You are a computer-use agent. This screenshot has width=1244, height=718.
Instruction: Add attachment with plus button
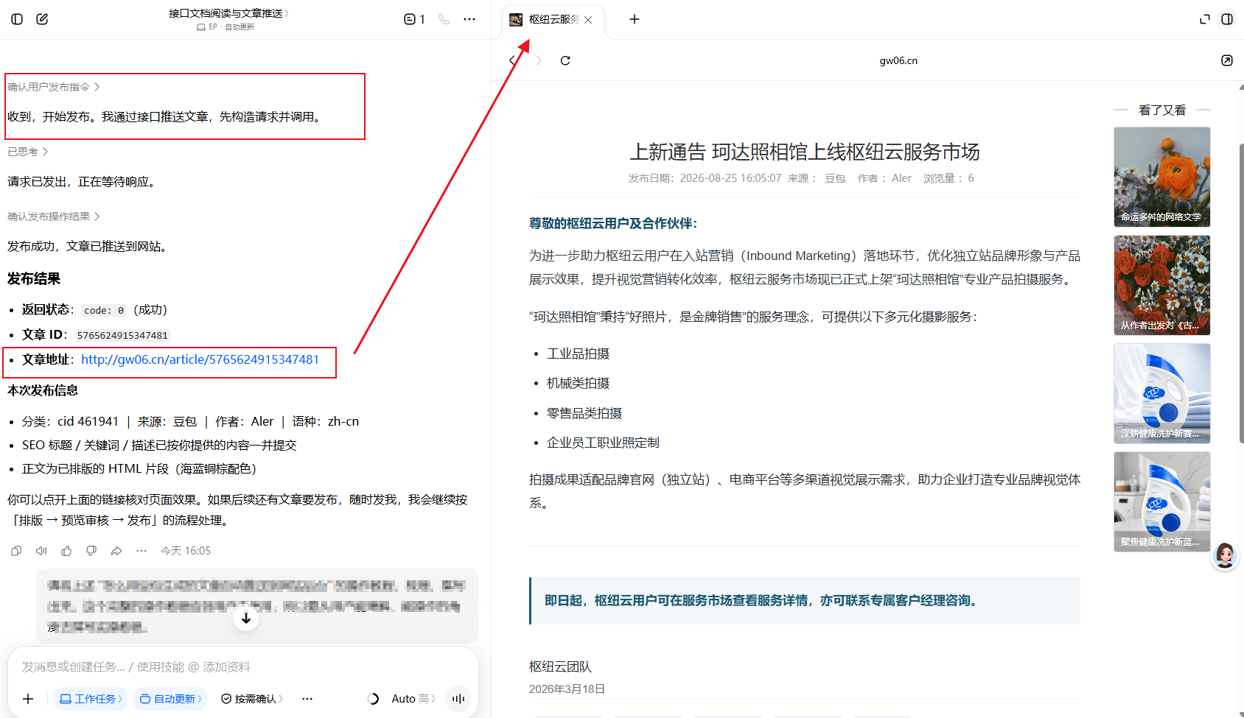28,699
